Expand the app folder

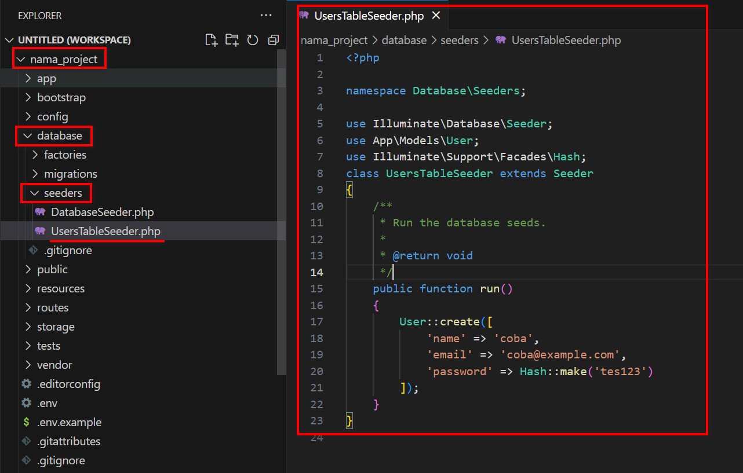tap(28, 78)
